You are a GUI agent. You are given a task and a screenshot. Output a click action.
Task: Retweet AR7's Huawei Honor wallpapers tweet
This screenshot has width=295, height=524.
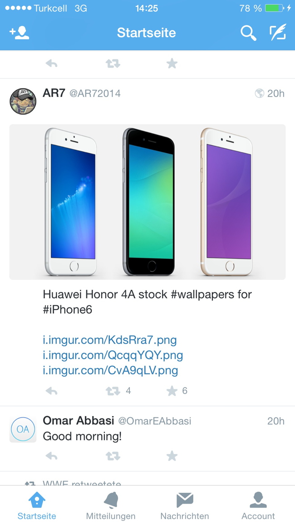click(113, 391)
